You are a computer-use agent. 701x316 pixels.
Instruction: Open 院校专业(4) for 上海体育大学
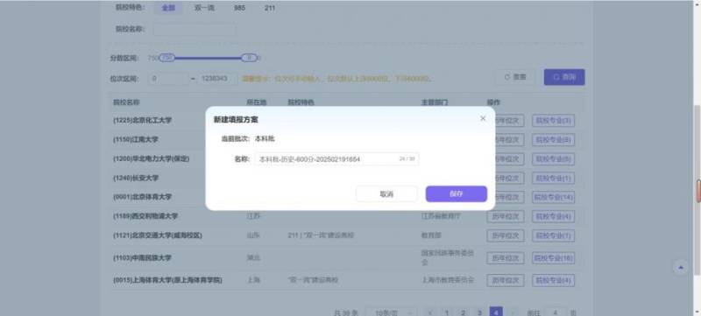[553, 280]
